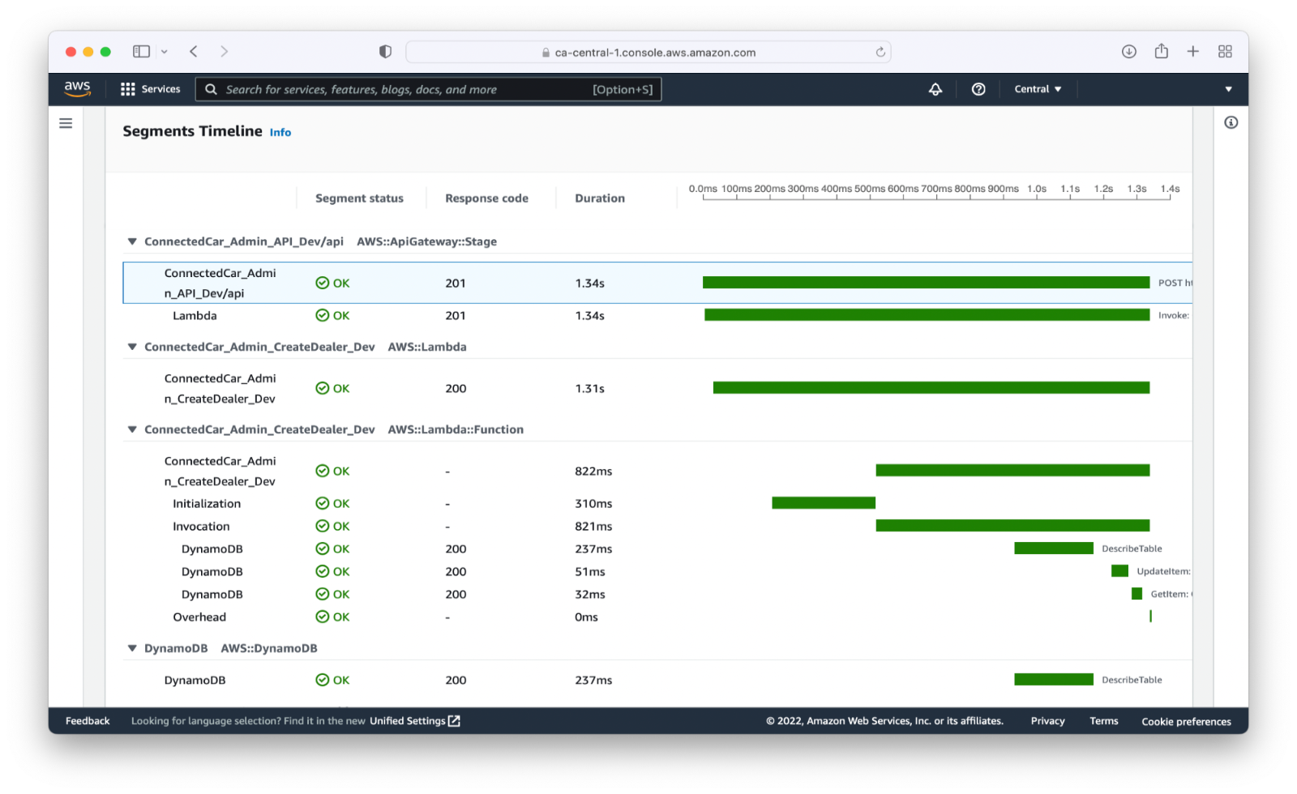Open Unified Settings link

click(415, 721)
